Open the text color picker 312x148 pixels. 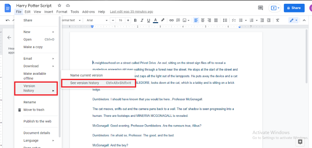click(156, 20)
